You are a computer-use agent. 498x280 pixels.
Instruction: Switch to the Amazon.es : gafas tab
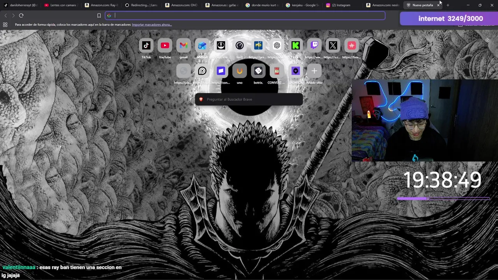222,5
